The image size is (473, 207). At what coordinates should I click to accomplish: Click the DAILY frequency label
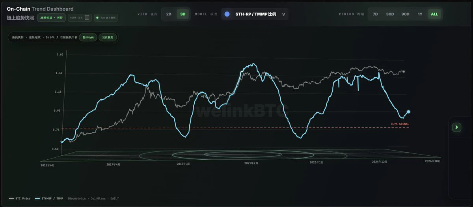pos(114,198)
